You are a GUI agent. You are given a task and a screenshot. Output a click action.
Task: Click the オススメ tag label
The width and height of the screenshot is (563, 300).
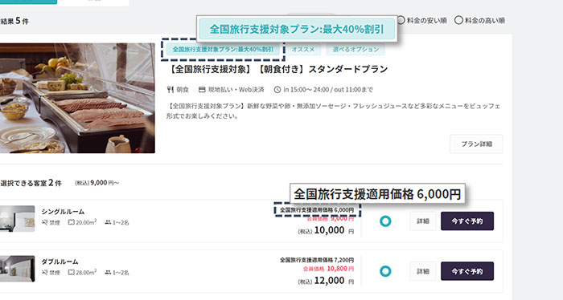coord(303,50)
